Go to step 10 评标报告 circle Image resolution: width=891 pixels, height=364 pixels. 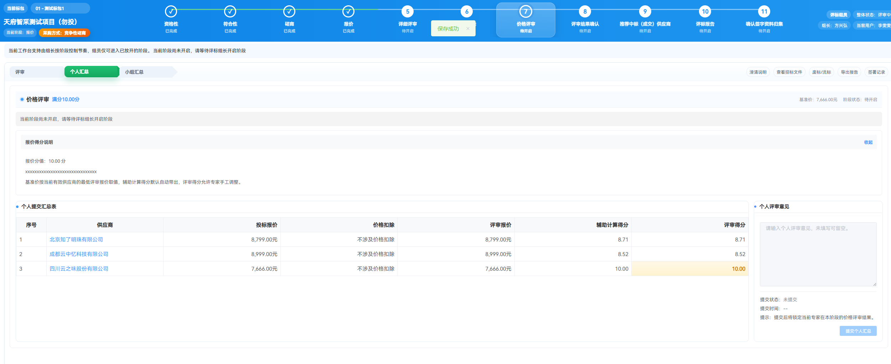[705, 11]
